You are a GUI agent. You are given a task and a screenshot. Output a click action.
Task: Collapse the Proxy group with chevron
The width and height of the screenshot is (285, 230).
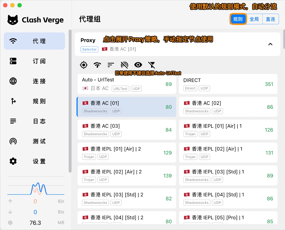tap(270, 44)
